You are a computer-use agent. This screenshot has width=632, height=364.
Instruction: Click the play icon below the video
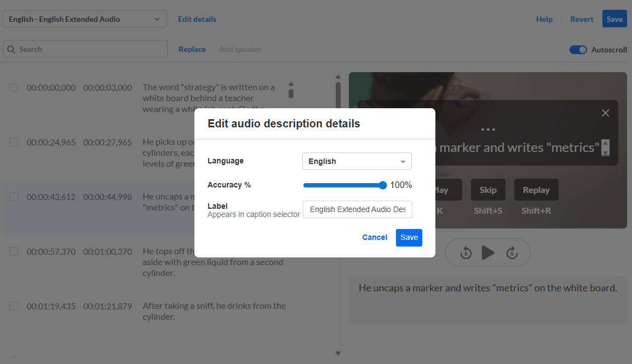[488, 253]
